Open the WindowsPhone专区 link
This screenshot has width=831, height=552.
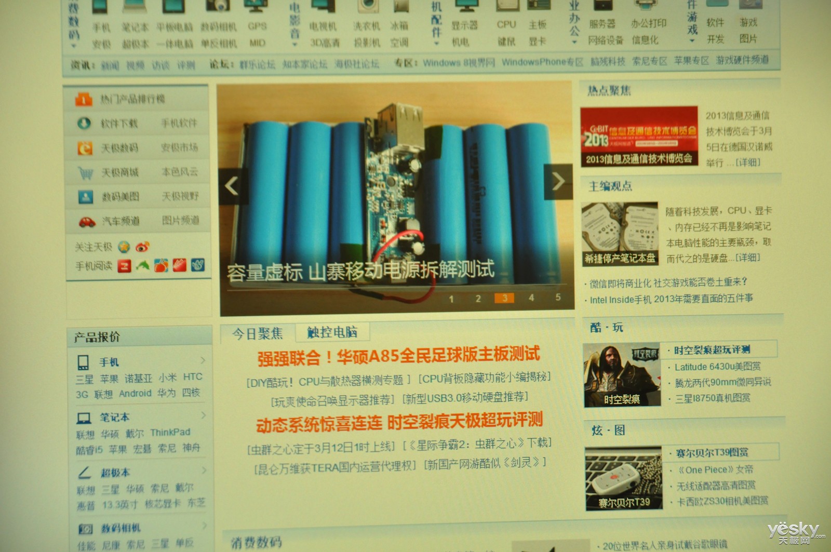(542, 62)
